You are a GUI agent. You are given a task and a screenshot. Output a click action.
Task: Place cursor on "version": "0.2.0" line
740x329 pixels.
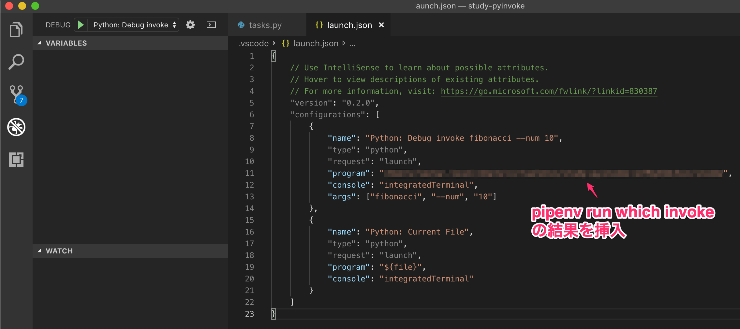334,103
